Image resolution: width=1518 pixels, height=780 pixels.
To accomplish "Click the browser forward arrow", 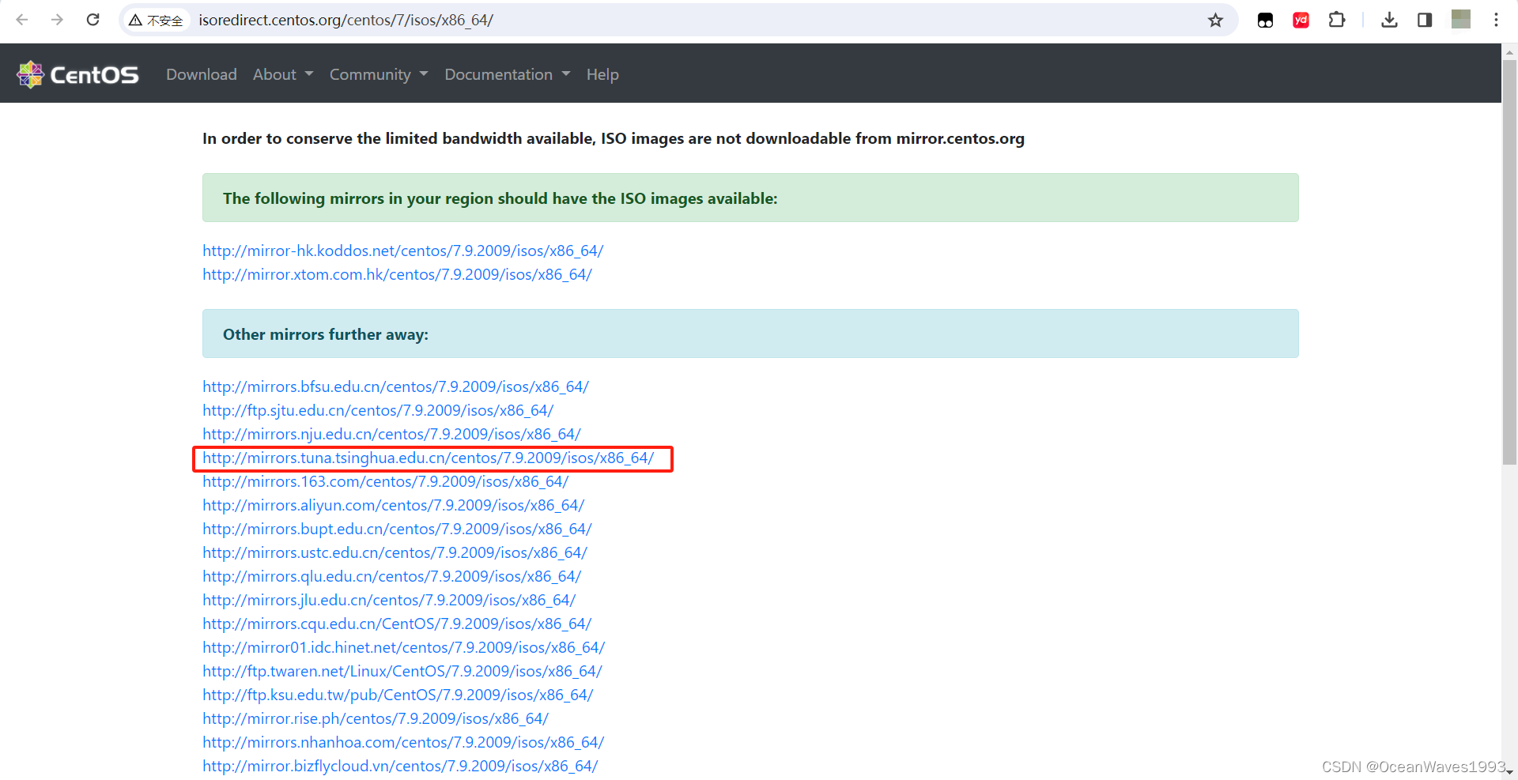I will click(57, 20).
